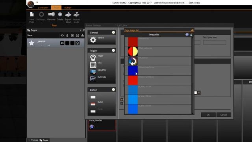Open the General gear settings icon

point(93,39)
